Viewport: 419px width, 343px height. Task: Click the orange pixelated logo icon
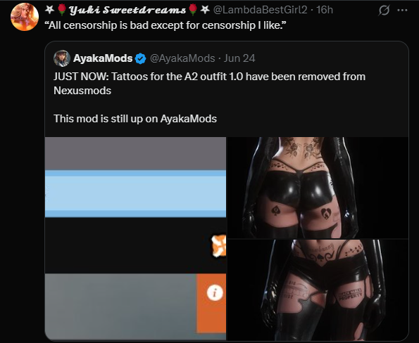pyautogui.click(x=218, y=246)
